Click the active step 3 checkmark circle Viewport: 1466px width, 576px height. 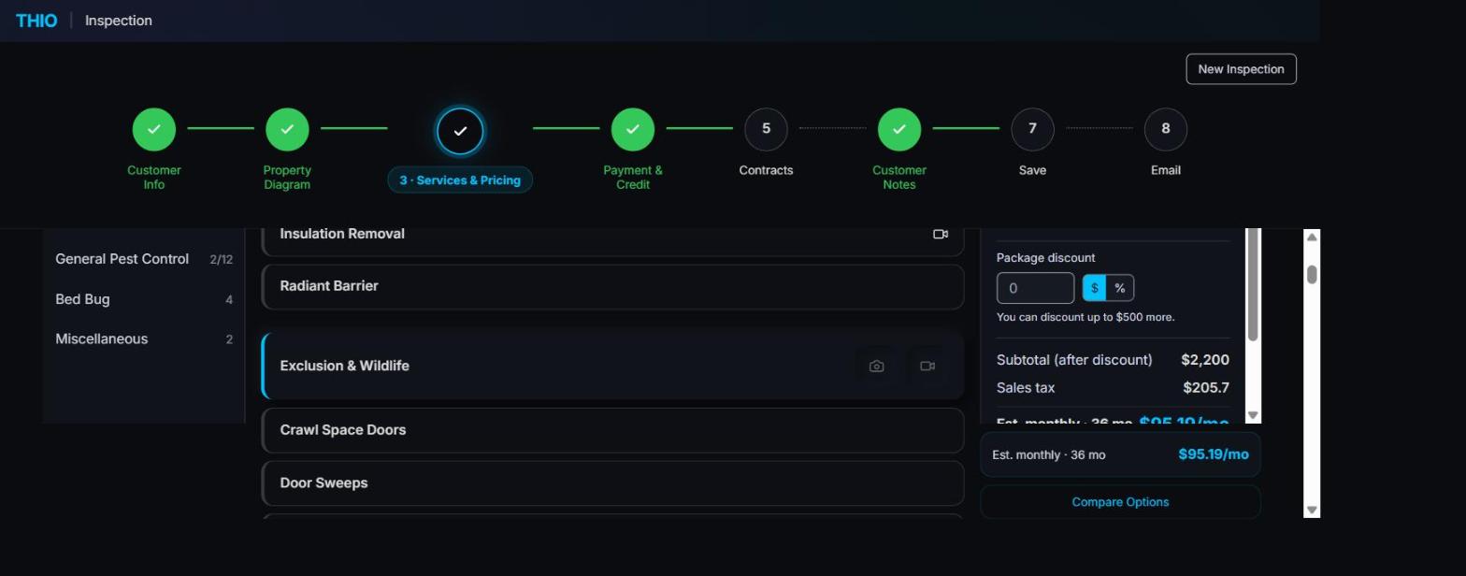pyautogui.click(x=460, y=131)
